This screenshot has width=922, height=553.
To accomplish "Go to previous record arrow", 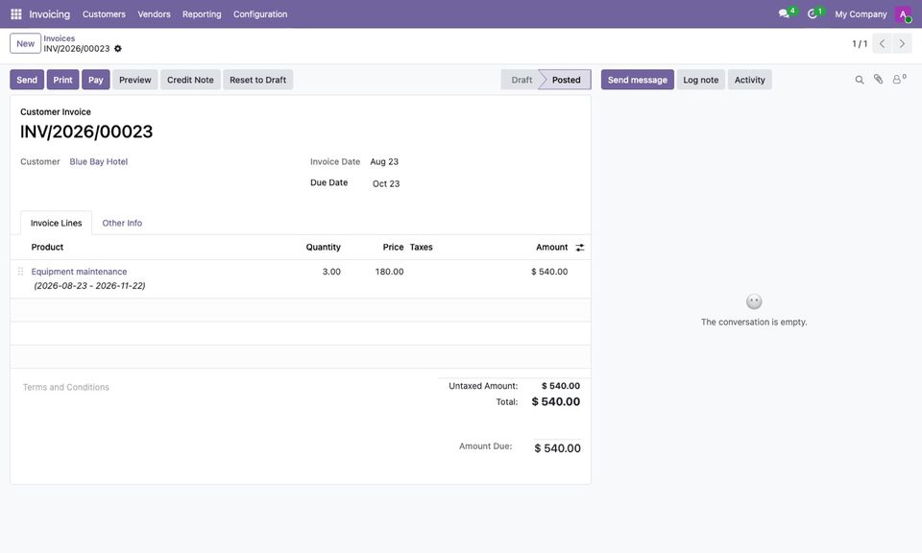I will [882, 43].
